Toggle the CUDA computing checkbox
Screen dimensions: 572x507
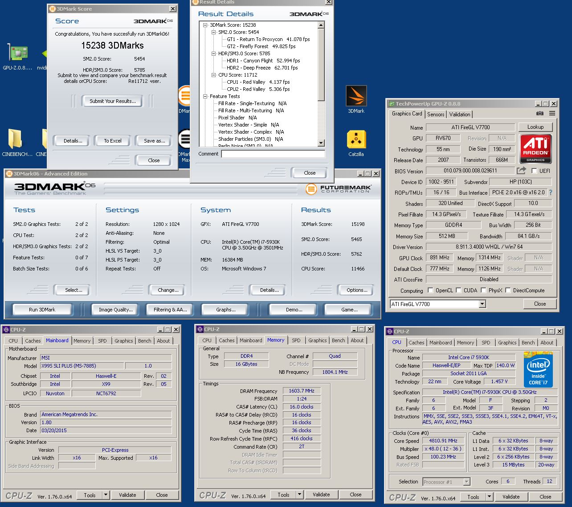tap(458, 290)
